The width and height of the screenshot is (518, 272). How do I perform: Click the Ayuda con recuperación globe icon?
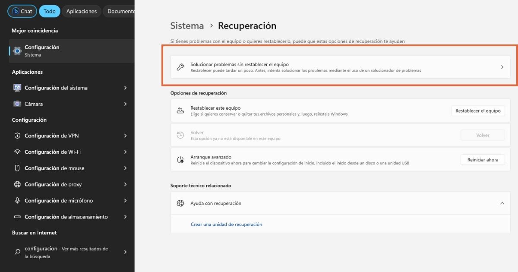tap(180, 203)
